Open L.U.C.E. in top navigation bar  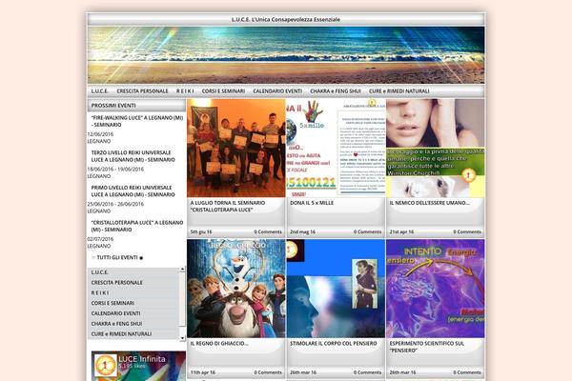point(99,90)
